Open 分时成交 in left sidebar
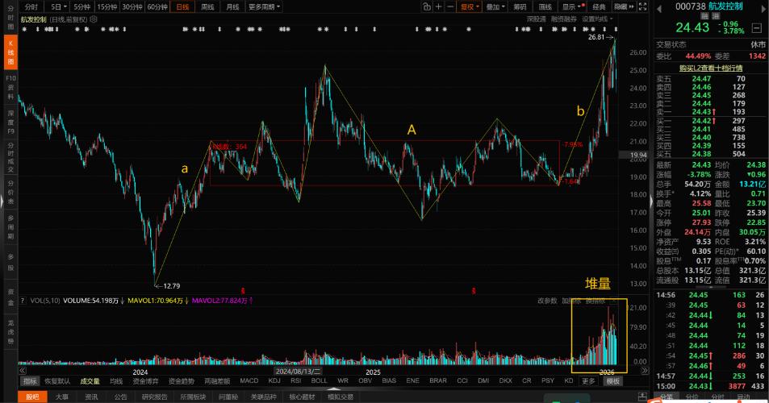Screen dimensions: 769x403 click(x=10, y=157)
